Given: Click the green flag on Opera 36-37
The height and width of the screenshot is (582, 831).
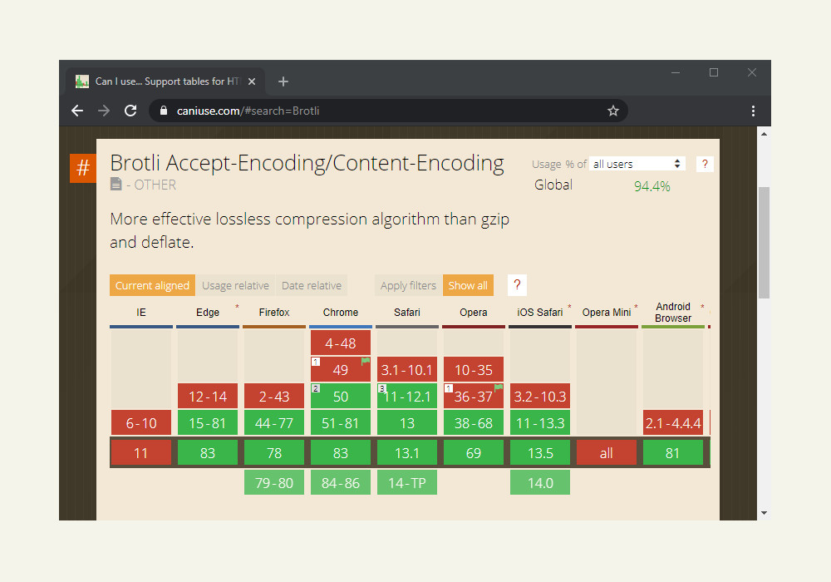Looking at the screenshot, I should (499, 388).
